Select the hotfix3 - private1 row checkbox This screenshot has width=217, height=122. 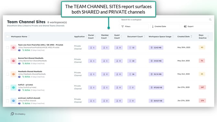pos(8,88)
